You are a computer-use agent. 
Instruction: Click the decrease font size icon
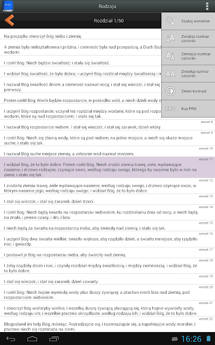click(x=170, y=56)
